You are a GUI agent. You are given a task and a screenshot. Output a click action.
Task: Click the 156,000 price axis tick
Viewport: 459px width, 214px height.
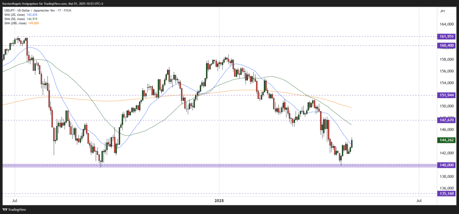[446, 71]
